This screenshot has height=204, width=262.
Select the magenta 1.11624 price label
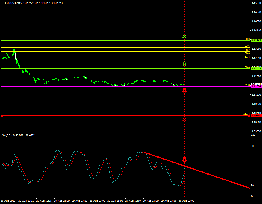point(256,86)
